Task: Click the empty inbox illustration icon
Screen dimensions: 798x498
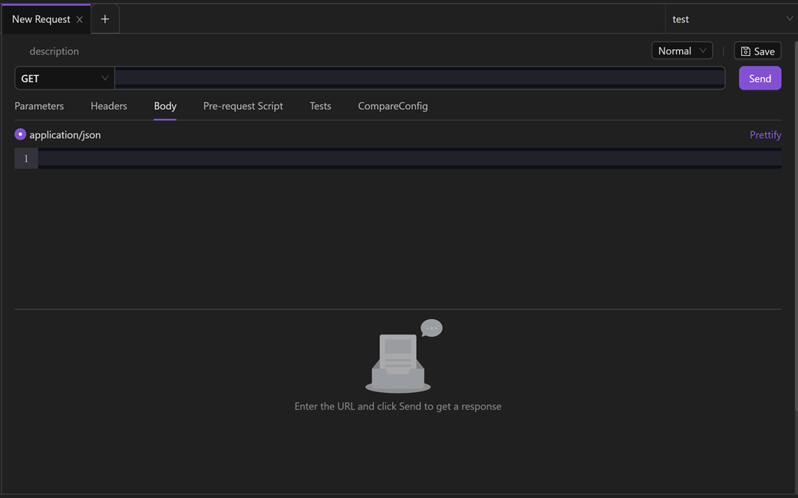Action: click(x=404, y=356)
